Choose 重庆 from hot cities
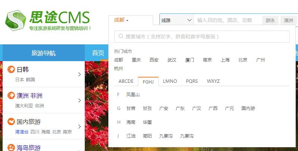298x151 pixels. pos(136,60)
